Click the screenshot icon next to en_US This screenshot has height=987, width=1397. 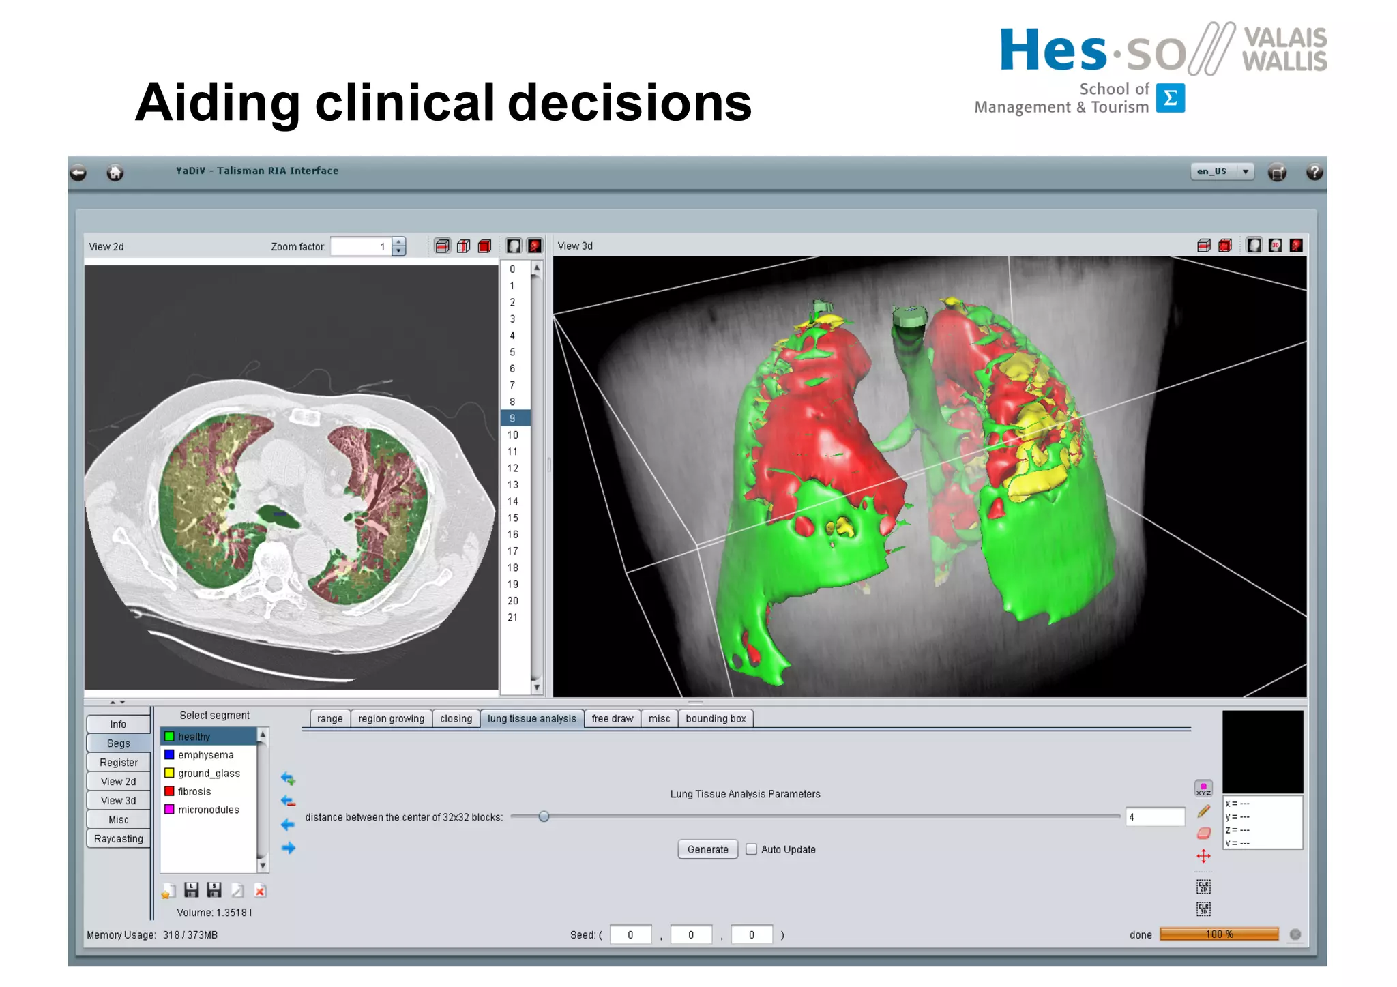click(1277, 173)
